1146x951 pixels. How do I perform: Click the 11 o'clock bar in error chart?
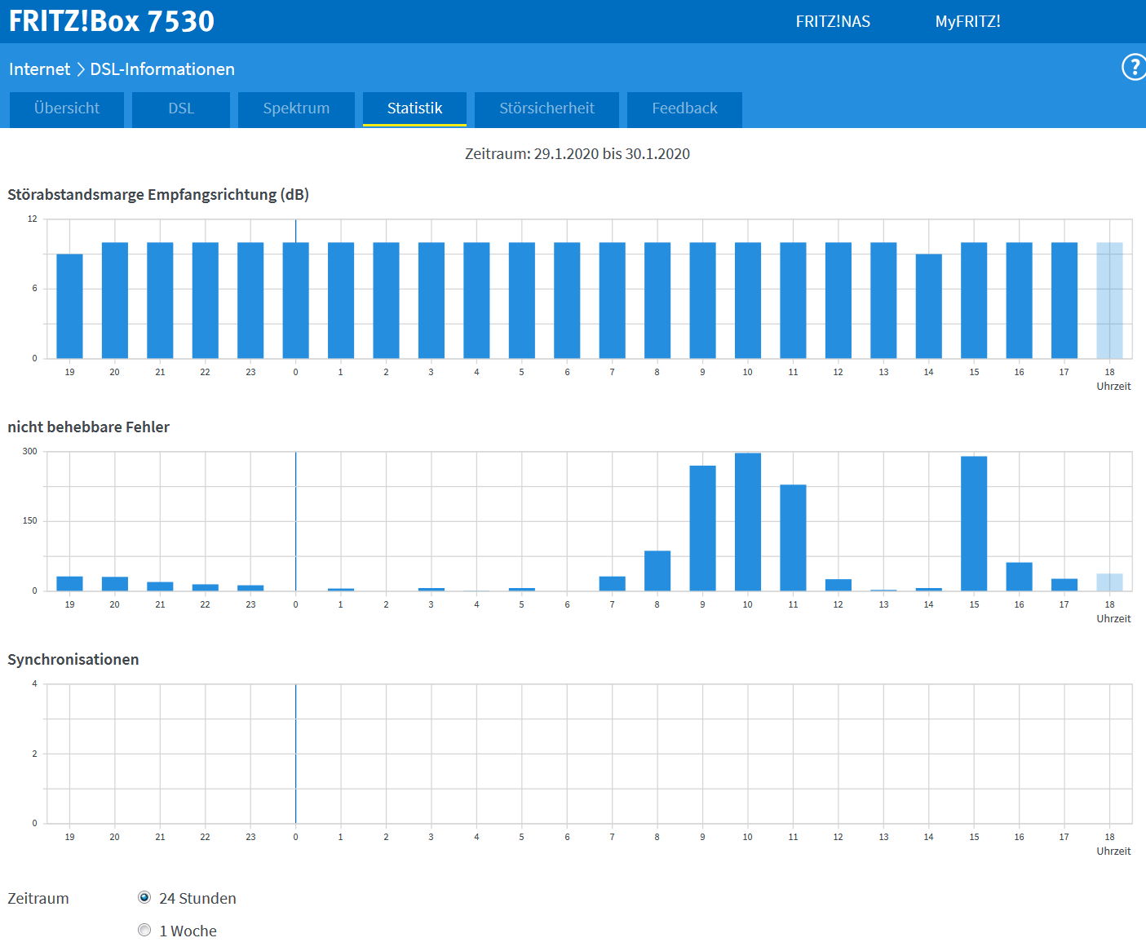click(793, 538)
